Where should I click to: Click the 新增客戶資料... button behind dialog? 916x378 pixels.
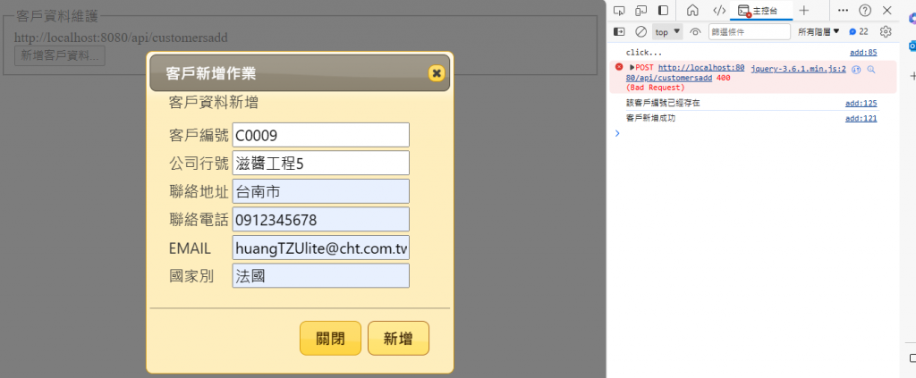(60, 56)
